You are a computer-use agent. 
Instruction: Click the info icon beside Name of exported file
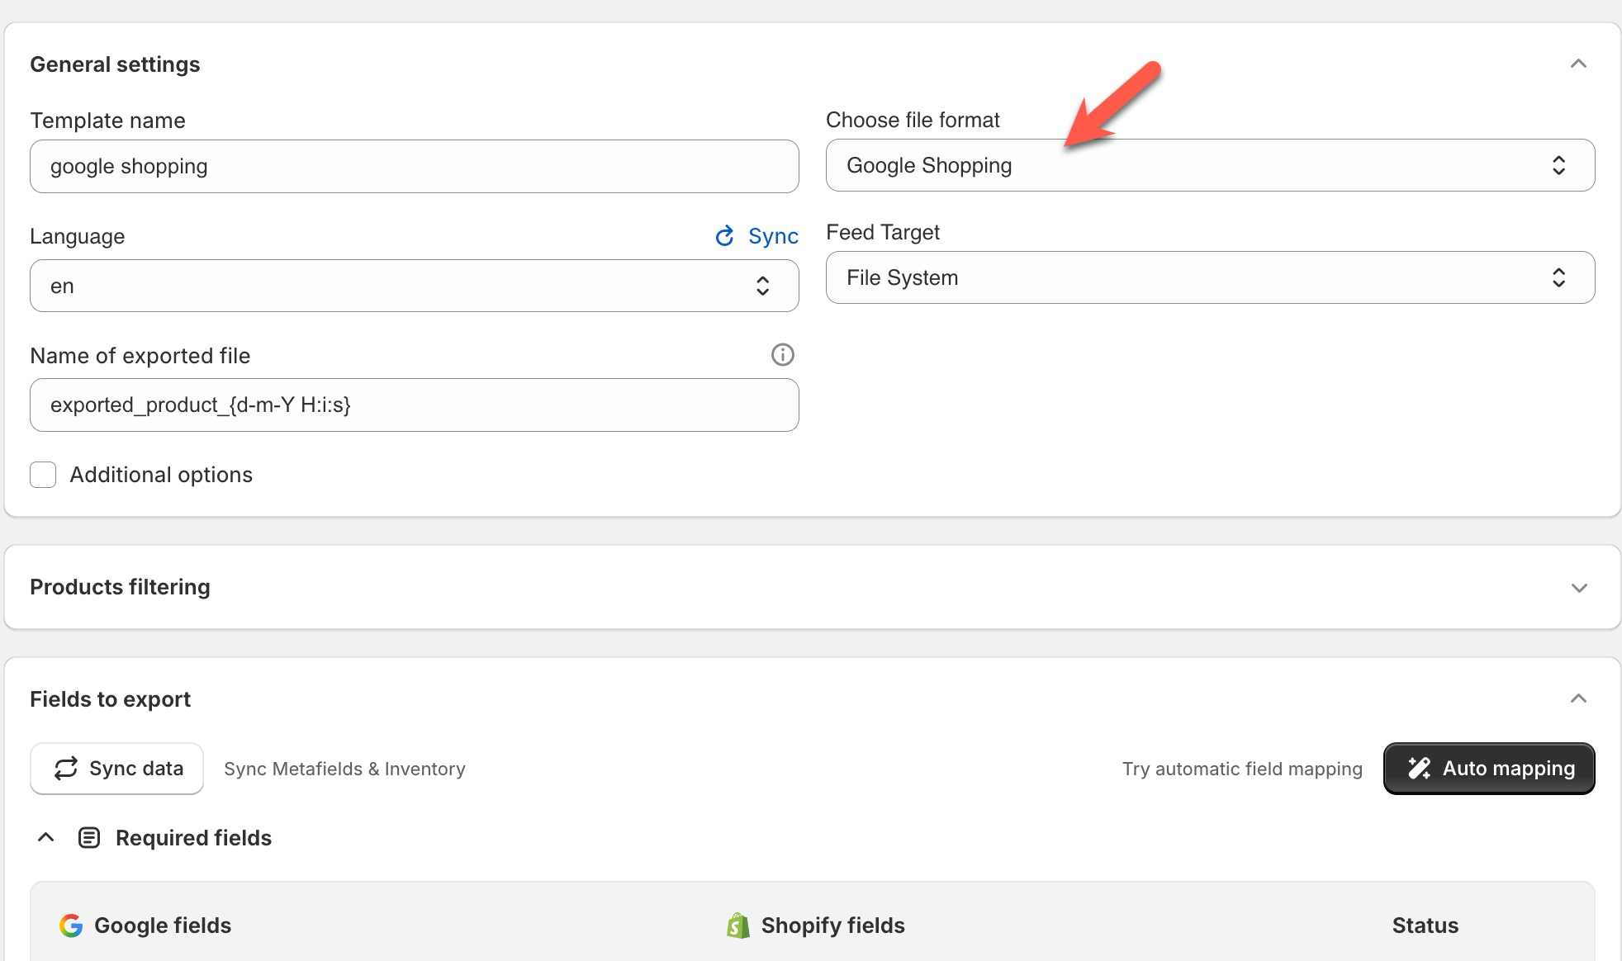pos(782,355)
